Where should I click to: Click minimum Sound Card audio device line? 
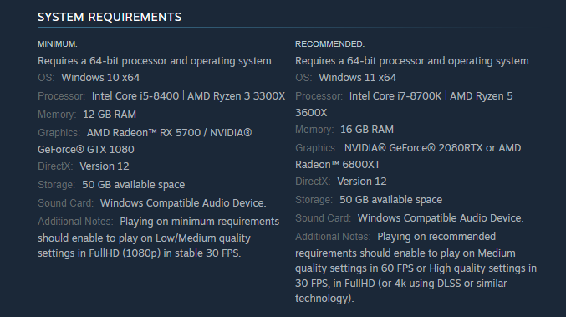pos(152,203)
